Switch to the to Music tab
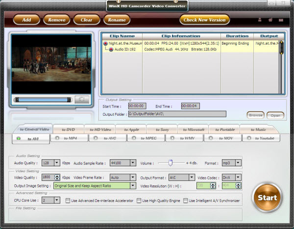The width and height of the screenshot is (294, 229). 258,129
